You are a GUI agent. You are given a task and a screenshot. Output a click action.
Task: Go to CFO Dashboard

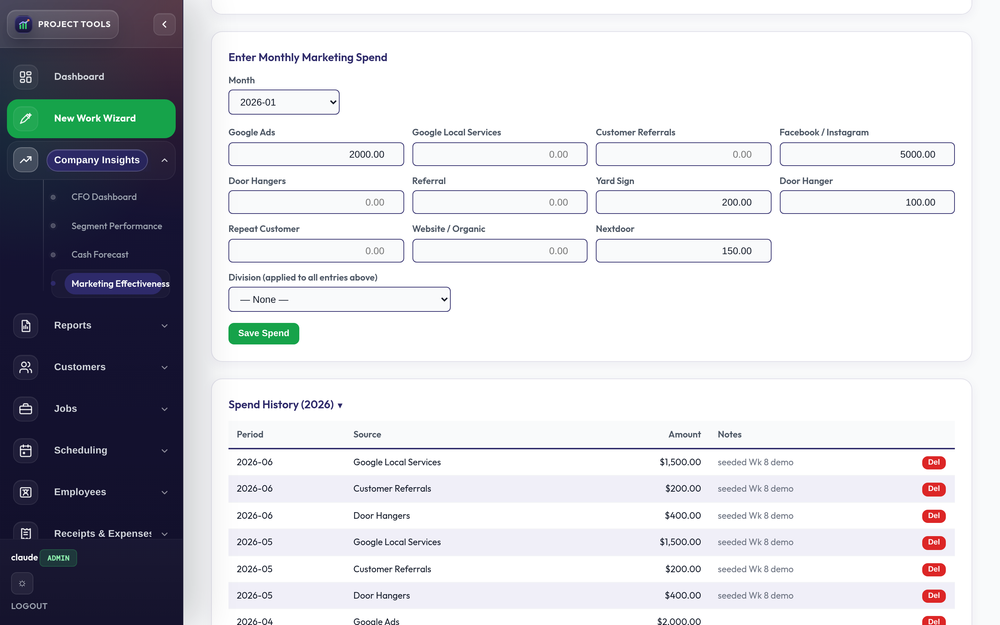104,197
